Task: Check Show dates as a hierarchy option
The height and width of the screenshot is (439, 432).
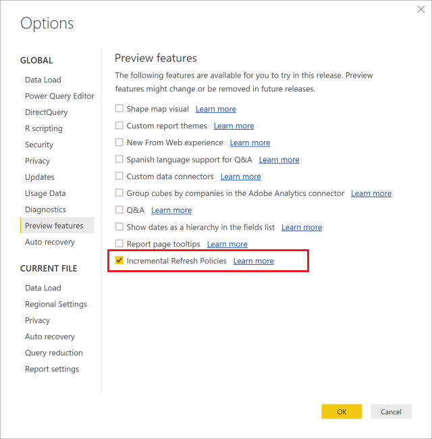Action: (119, 226)
